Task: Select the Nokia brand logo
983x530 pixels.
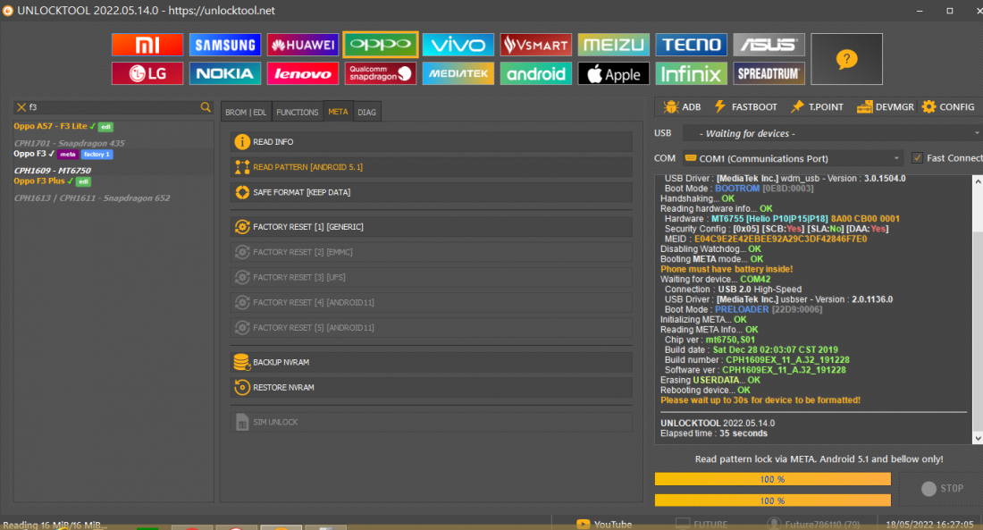Action: click(x=225, y=73)
